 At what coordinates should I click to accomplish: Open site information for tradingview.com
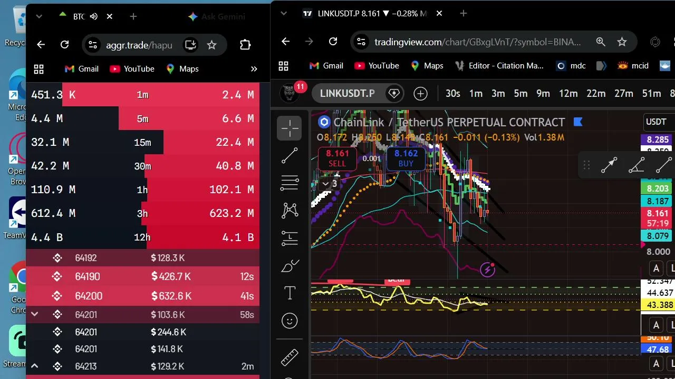coord(360,42)
